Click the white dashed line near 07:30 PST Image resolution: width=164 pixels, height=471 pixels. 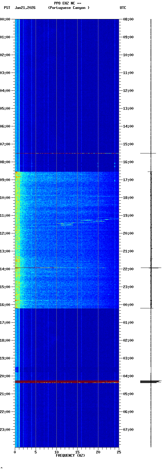tap(67, 153)
